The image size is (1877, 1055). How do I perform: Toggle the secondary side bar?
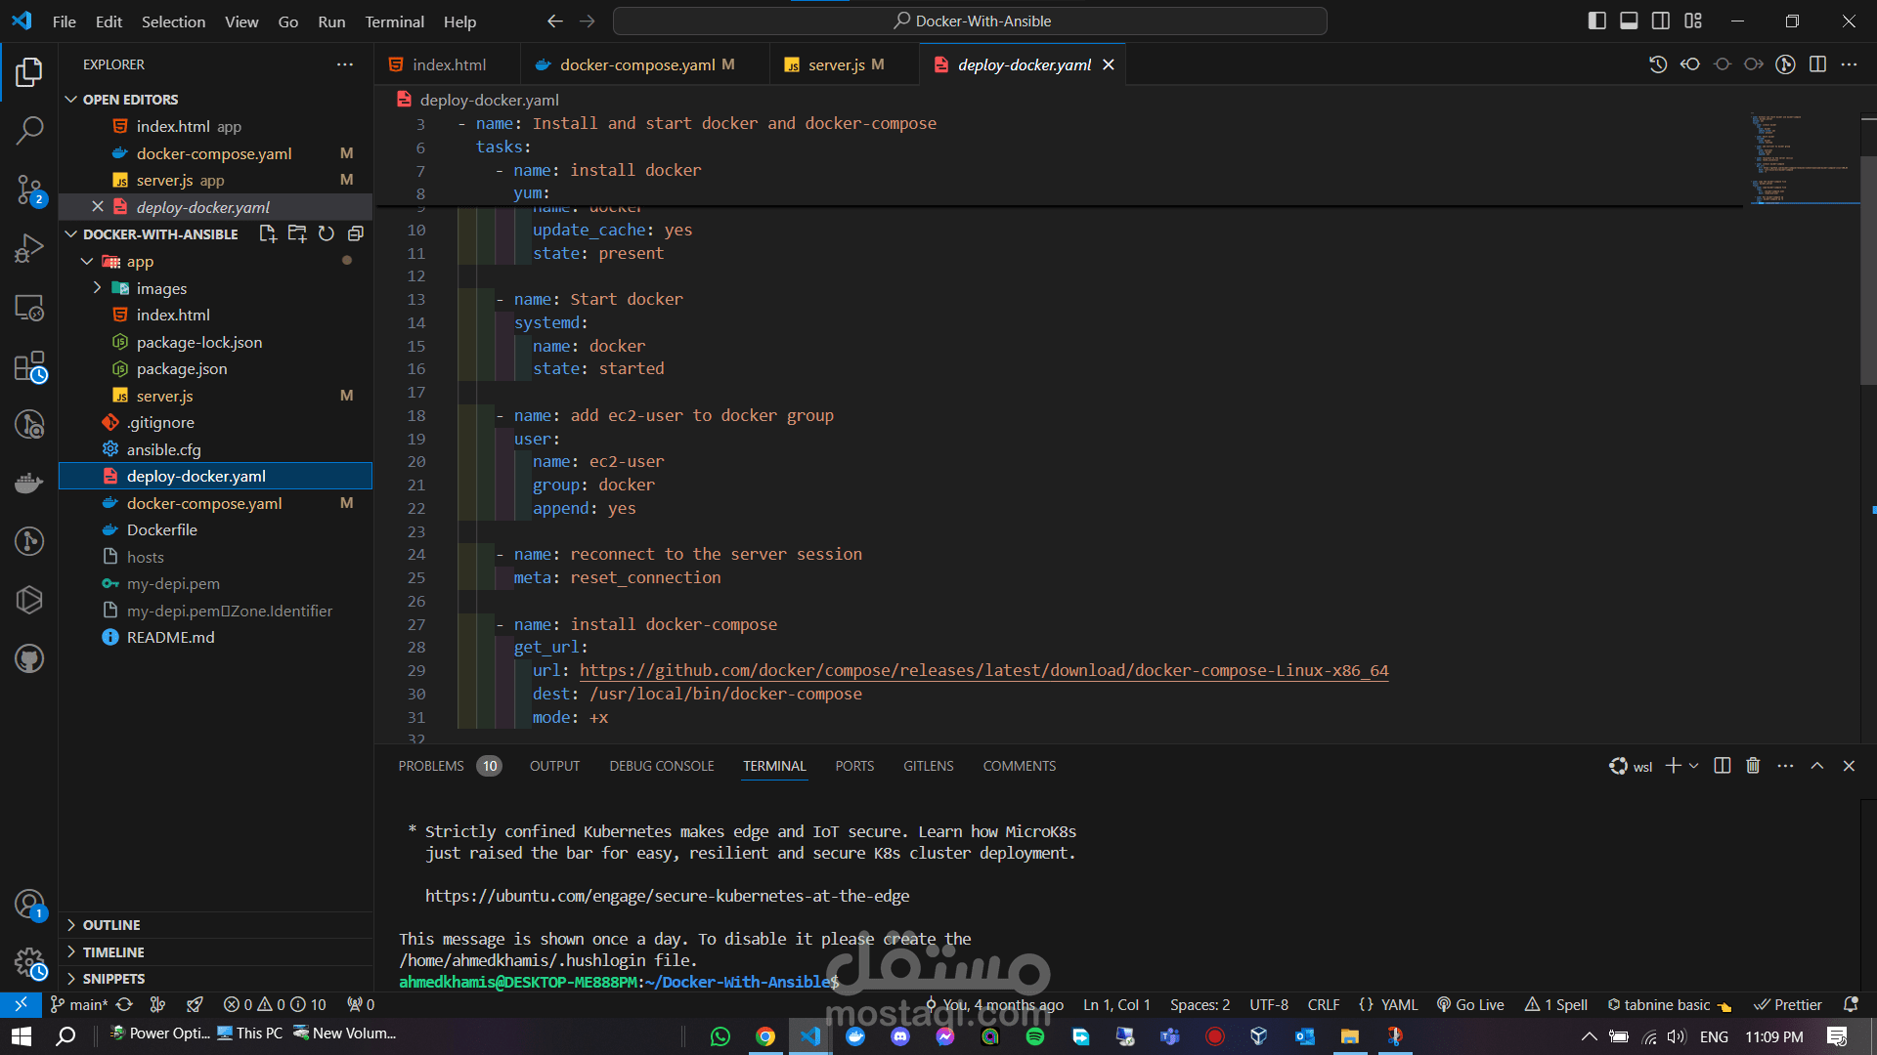[1661, 21]
